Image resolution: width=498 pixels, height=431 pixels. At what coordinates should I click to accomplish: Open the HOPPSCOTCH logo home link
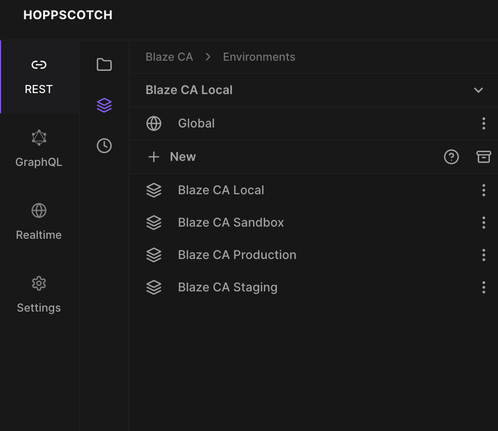(x=68, y=15)
